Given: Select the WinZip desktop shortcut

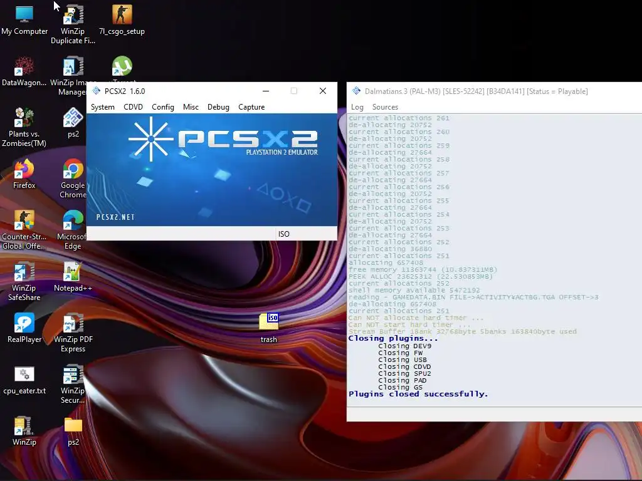Looking at the screenshot, I should pos(24,431).
